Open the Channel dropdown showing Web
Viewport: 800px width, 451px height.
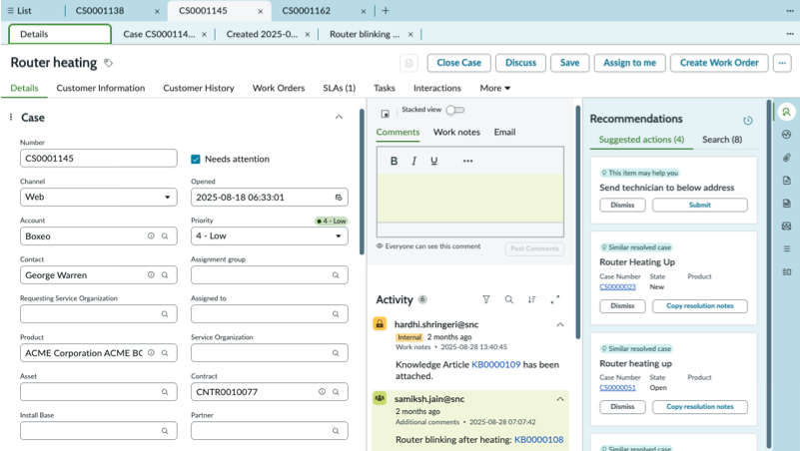99,198
